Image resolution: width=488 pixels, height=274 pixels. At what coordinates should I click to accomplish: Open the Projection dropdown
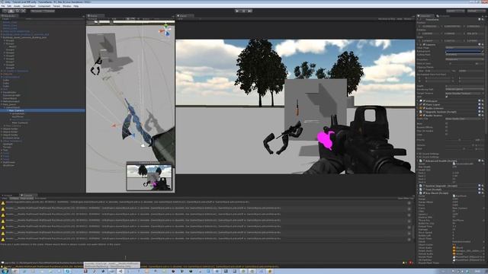pyautogui.click(x=464, y=59)
